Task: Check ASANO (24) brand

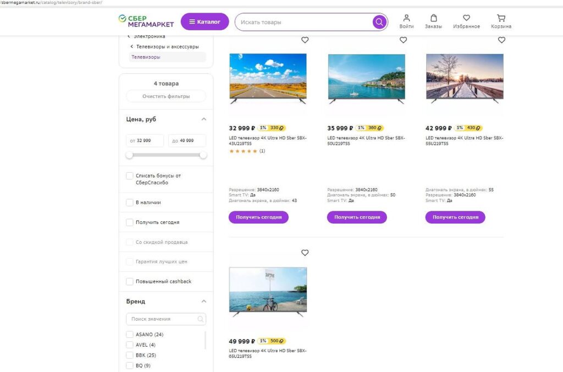Action: coord(130,334)
